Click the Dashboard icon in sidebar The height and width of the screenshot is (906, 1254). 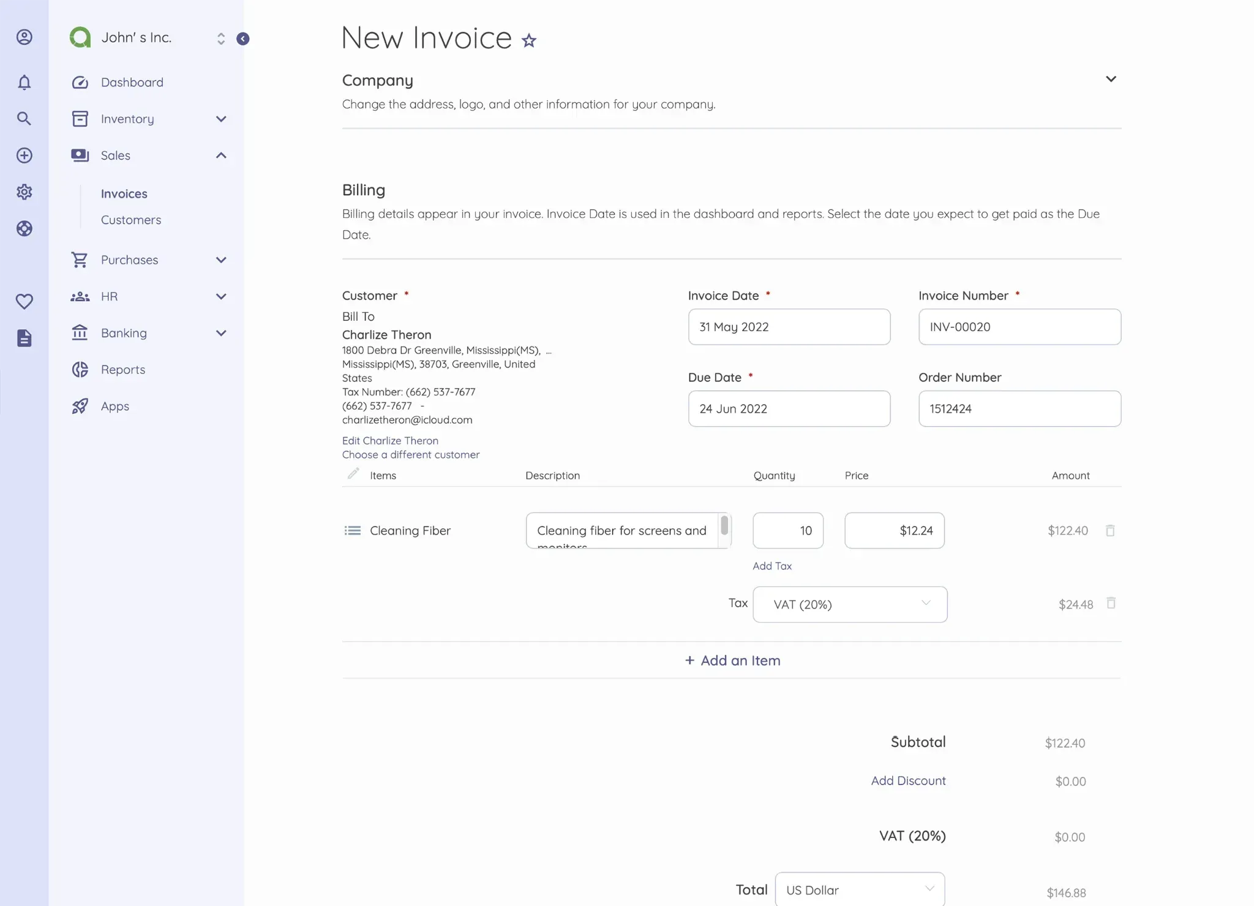tap(80, 82)
